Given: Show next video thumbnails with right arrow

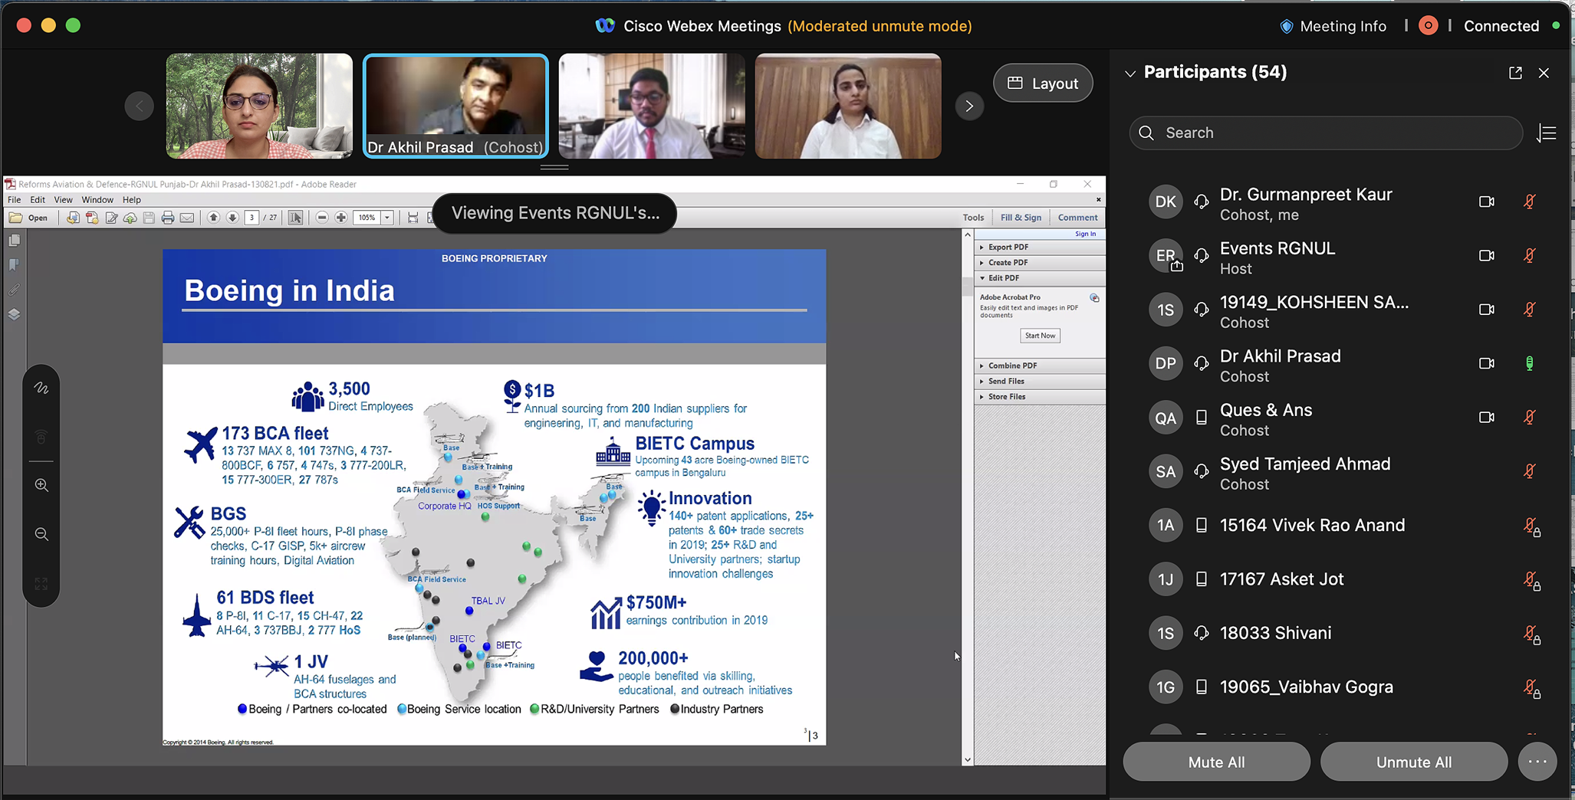Looking at the screenshot, I should click(x=969, y=106).
